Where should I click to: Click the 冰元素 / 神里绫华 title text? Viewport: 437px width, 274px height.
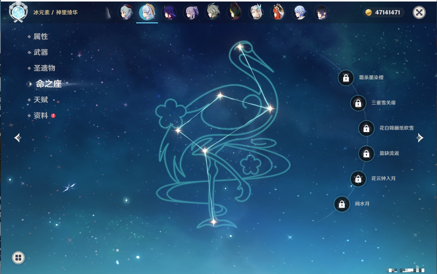tap(55, 12)
